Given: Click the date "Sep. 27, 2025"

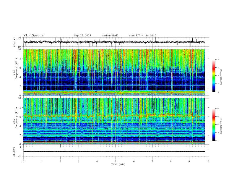Looking at the screenshot, I should pyautogui.click(x=82, y=35).
